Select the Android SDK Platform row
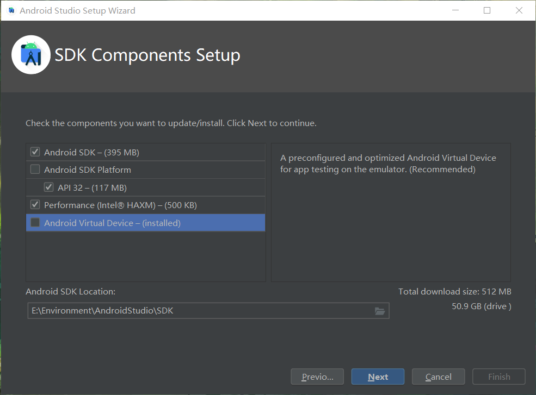 pyautogui.click(x=146, y=170)
